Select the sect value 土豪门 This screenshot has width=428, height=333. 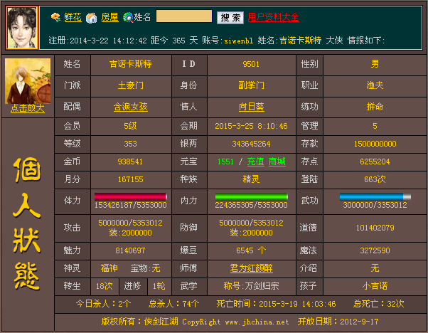coord(131,85)
